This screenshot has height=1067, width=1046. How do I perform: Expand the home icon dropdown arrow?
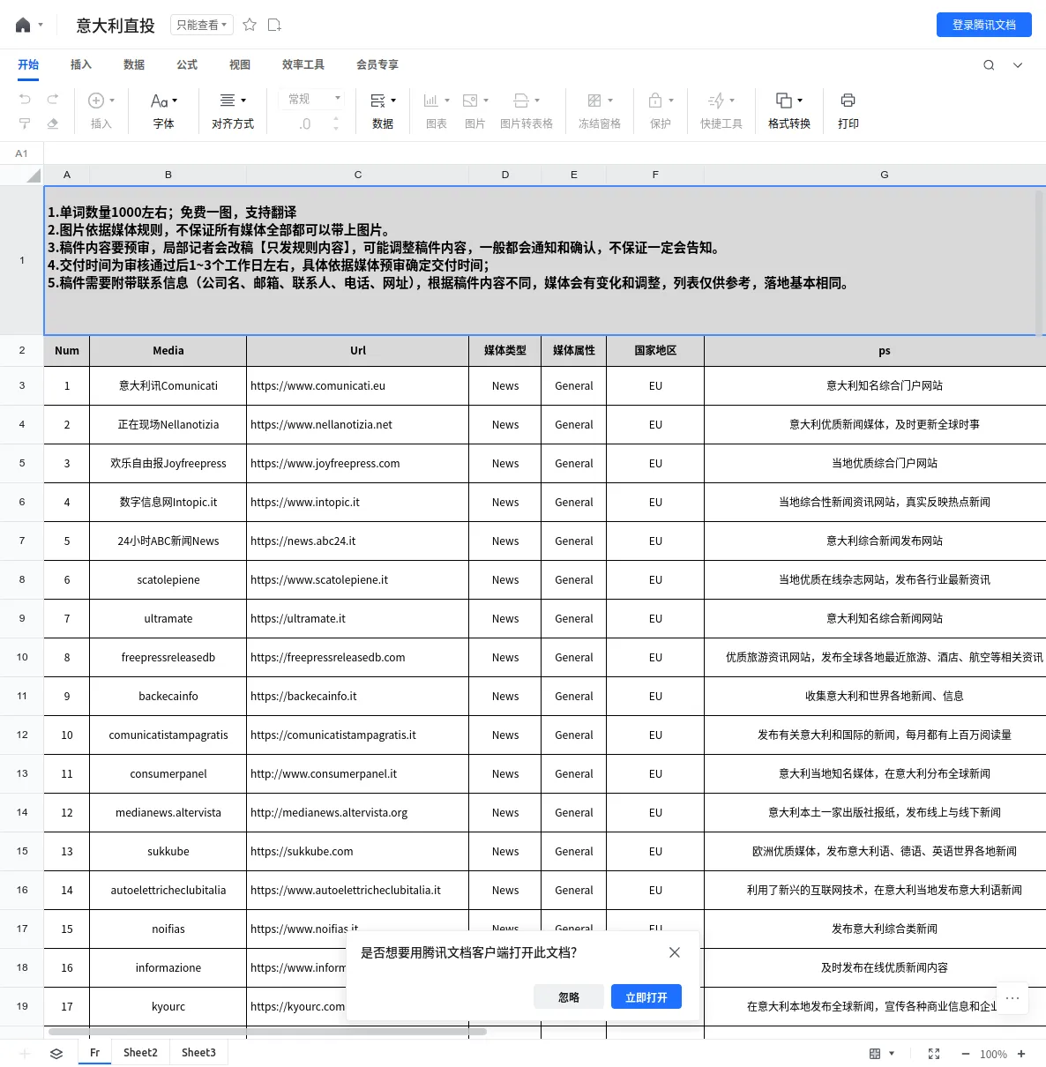point(41,26)
